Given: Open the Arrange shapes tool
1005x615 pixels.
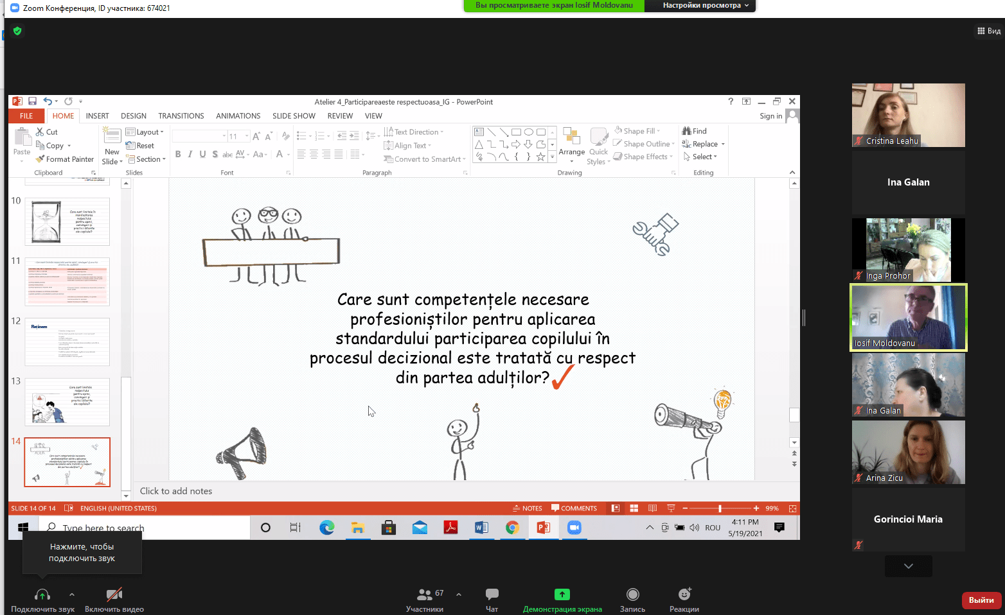Looking at the screenshot, I should tap(571, 145).
